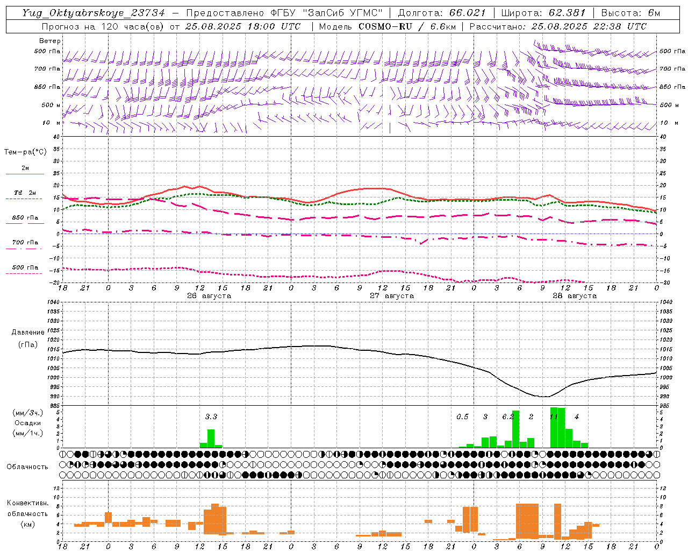
Task: Click the provider text ФГБУ "ЗапСиб УГМС"
Action: click(x=326, y=13)
